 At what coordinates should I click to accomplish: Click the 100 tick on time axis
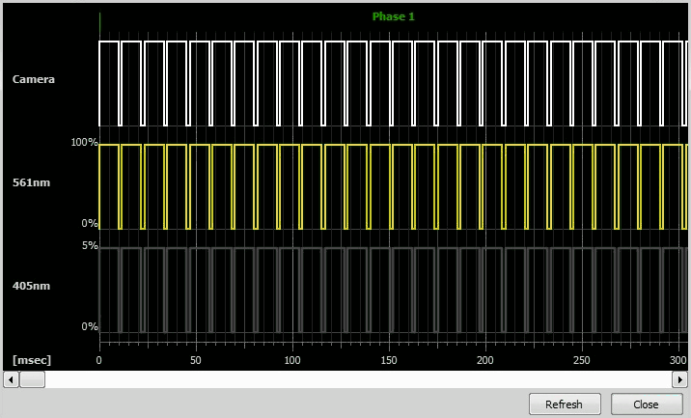292,360
